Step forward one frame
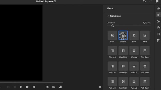This screenshot has height=90, width=161. (x=27, y=87)
